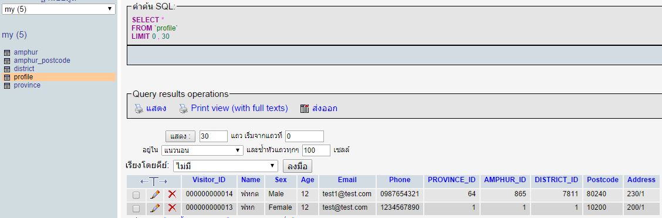Click the province table icon
Viewport: 662px width, 218px height.
[7, 85]
